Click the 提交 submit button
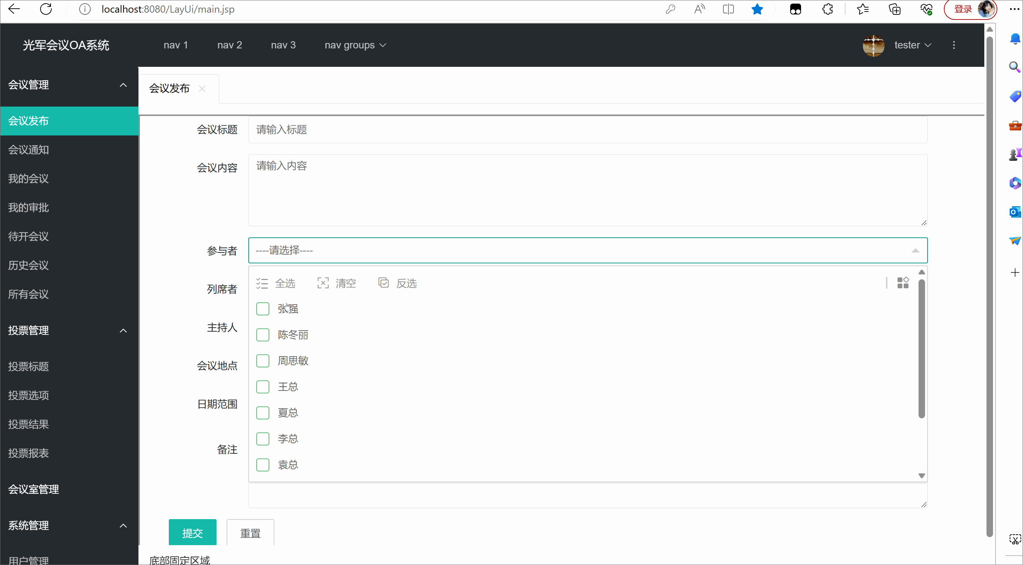 pos(193,532)
